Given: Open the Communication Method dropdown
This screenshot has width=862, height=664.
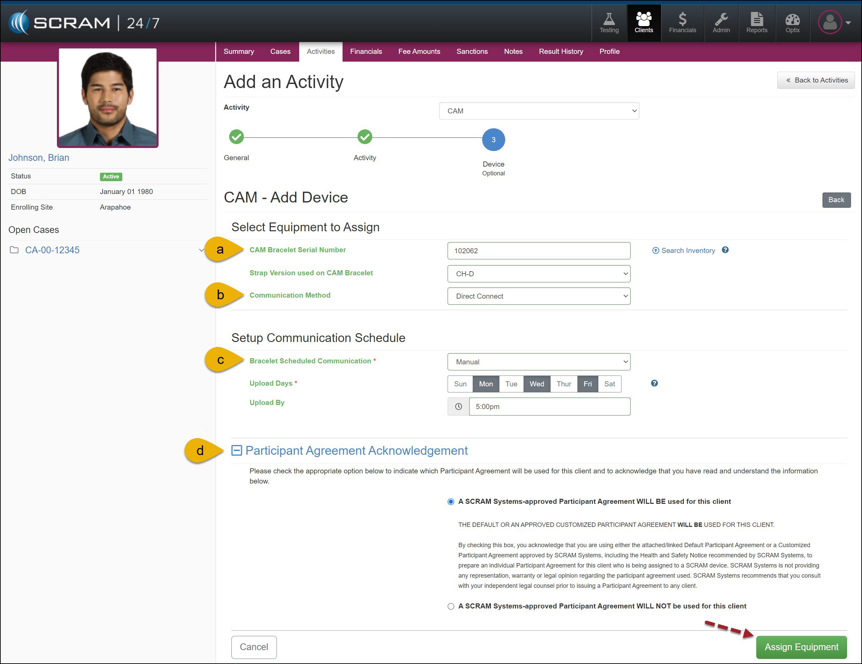Looking at the screenshot, I should (x=538, y=296).
